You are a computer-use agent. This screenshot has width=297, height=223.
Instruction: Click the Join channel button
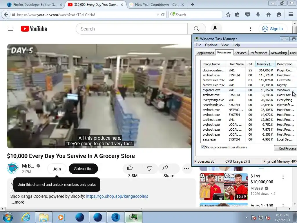pyautogui.click(x=57, y=169)
